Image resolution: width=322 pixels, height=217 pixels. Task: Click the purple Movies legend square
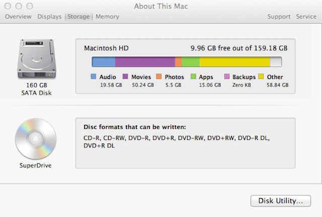(x=125, y=77)
